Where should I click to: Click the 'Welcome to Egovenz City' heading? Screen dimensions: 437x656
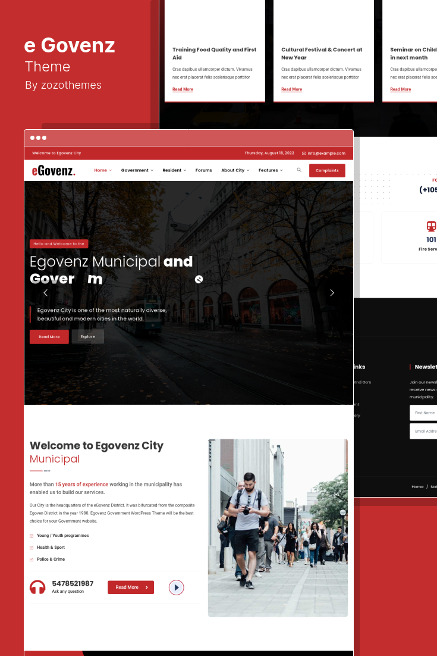tap(96, 445)
